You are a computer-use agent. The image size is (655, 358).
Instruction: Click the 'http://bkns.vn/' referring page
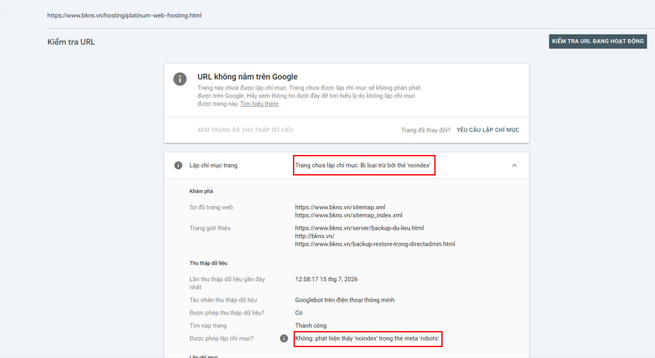[x=315, y=236]
